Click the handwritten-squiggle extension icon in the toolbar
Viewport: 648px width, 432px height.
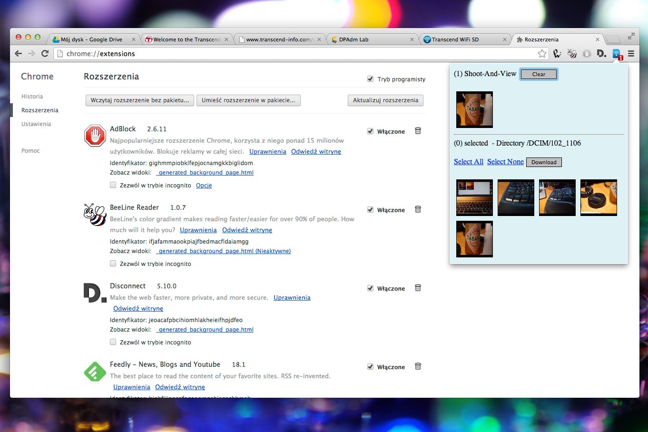pos(557,54)
